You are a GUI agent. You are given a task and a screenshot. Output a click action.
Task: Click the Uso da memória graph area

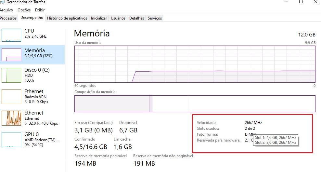click(x=195, y=64)
